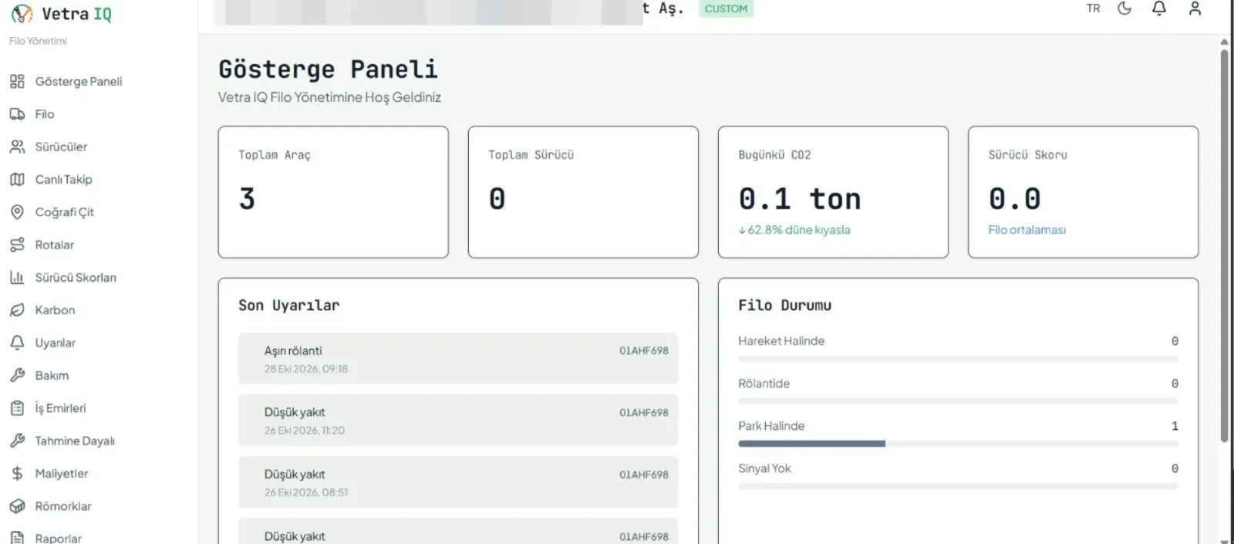Select the Filo truck icon
Screen dimensions: 1234x544
click(x=17, y=114)
